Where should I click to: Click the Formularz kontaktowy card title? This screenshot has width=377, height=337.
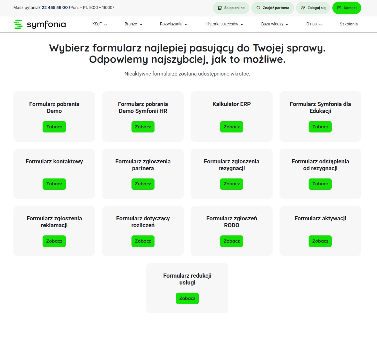54,161
